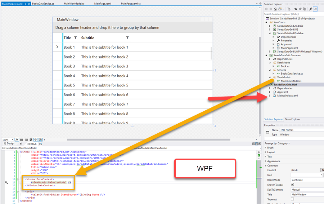Click the Title column filter funnel icon
Image resolution: width=324 pixels, height=204 pixels.
click(x=76, y=37)
